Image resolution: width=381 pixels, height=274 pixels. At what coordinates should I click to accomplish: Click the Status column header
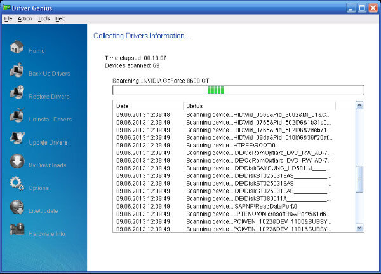(259, 106)
